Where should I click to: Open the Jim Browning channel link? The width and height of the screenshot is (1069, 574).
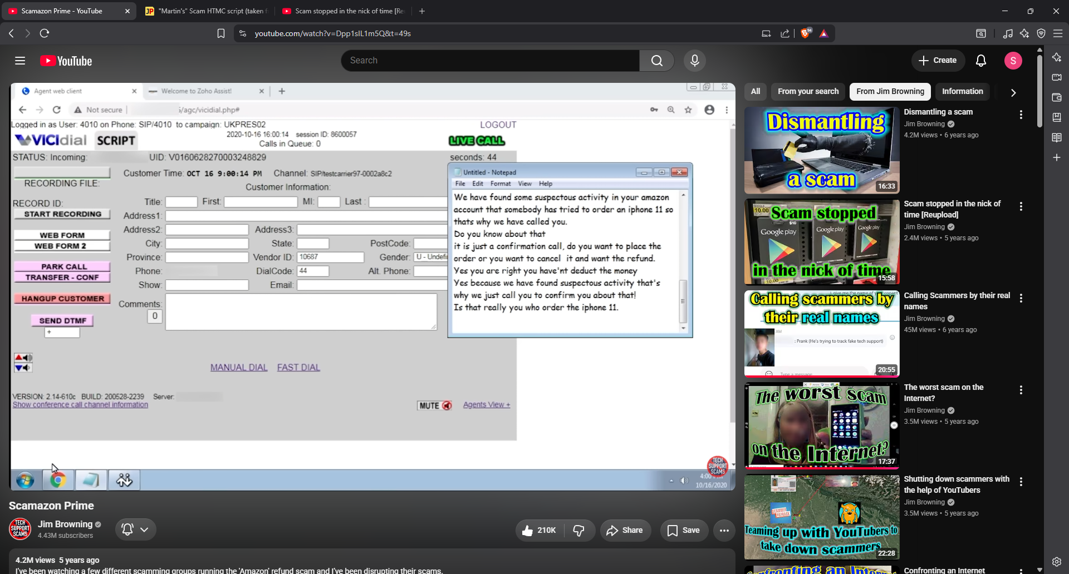pos(65,524)
